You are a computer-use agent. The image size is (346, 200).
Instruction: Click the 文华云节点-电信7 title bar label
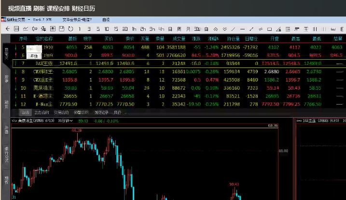[x=77, y=20]
